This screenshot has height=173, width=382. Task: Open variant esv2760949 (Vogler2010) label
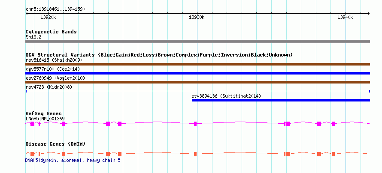point(55,78)
